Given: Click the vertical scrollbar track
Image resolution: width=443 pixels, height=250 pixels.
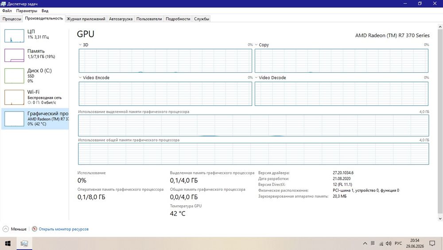Looking at the screenshot, I should [x=440, y=121].
